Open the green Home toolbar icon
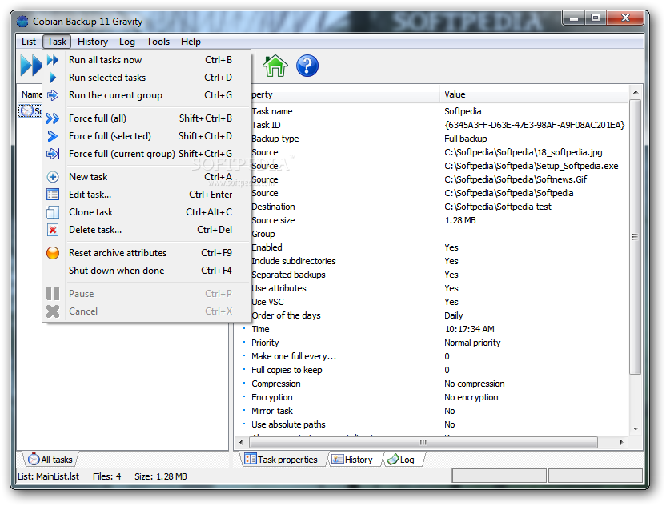Image resolution: width=666 pixels, height=506 pixels. pos(275,66)
